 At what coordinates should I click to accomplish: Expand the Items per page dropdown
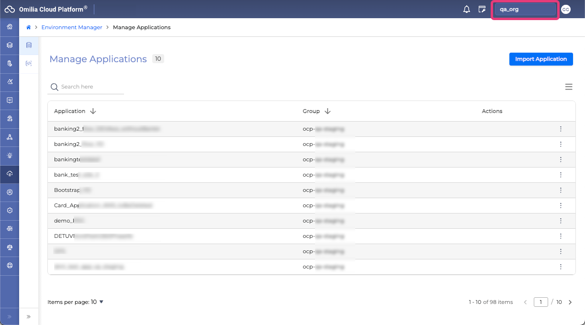coord(76,302)
